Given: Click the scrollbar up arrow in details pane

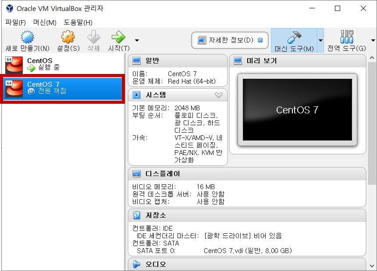Looking at the screenshot, I should tap(372, 58).
